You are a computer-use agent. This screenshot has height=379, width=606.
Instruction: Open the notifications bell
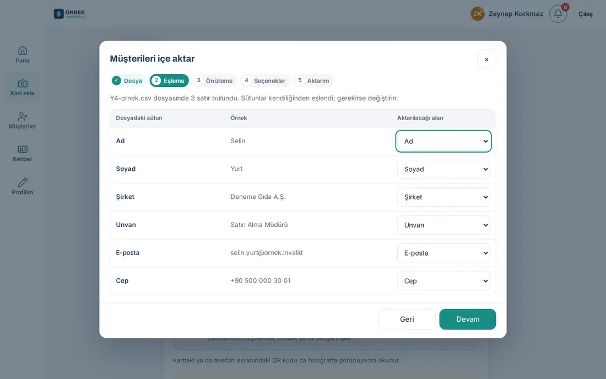point(558,14)
